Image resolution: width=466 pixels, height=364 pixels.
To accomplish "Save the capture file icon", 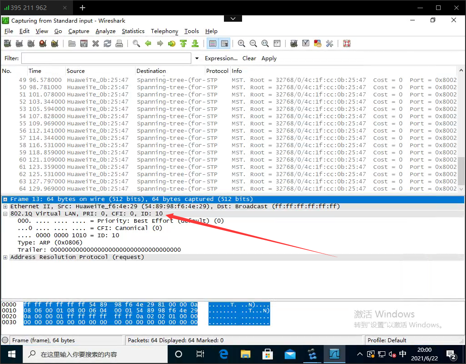I will 84,43.
